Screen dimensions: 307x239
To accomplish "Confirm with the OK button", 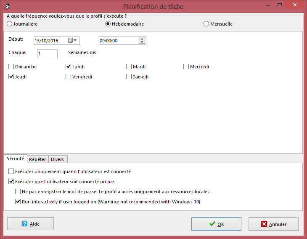I will (216, 224).
